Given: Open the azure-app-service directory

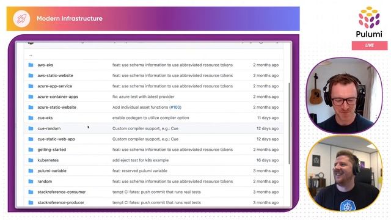Looking at the screenshot, I should 54,86.
